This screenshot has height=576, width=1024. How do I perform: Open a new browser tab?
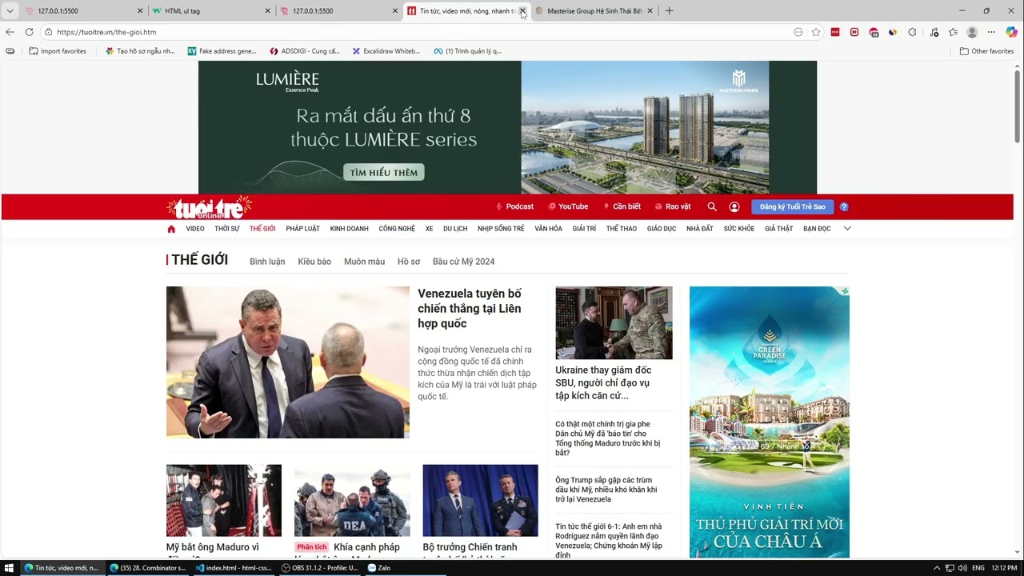[x=669, y=11]
